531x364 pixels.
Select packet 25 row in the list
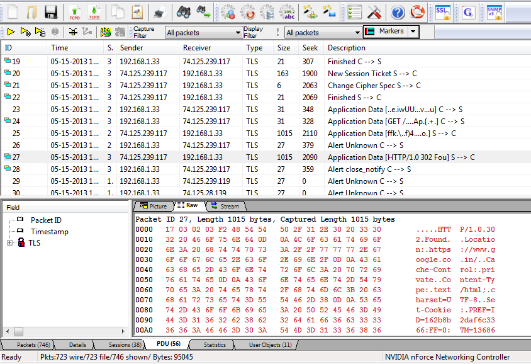coord(189,134)
